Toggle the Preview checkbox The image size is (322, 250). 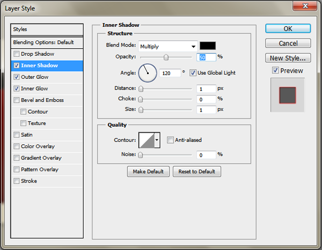(275, 70)
